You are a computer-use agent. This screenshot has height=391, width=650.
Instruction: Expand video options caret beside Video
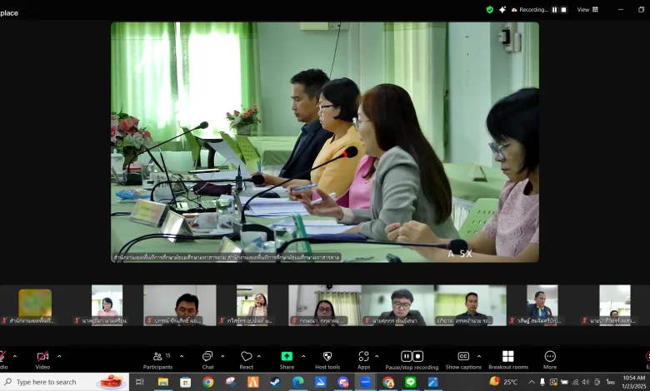(59, 356)
